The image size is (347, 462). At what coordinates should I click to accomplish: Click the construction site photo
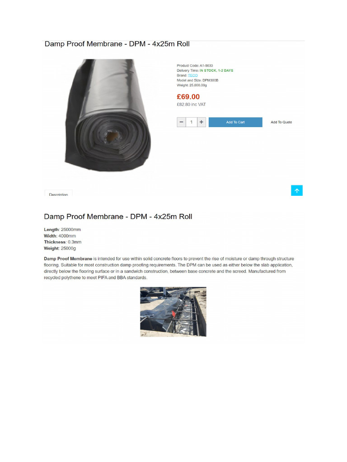(173, 312)
